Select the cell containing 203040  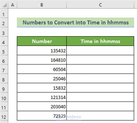pyautogui.click(x=42, y=107)
